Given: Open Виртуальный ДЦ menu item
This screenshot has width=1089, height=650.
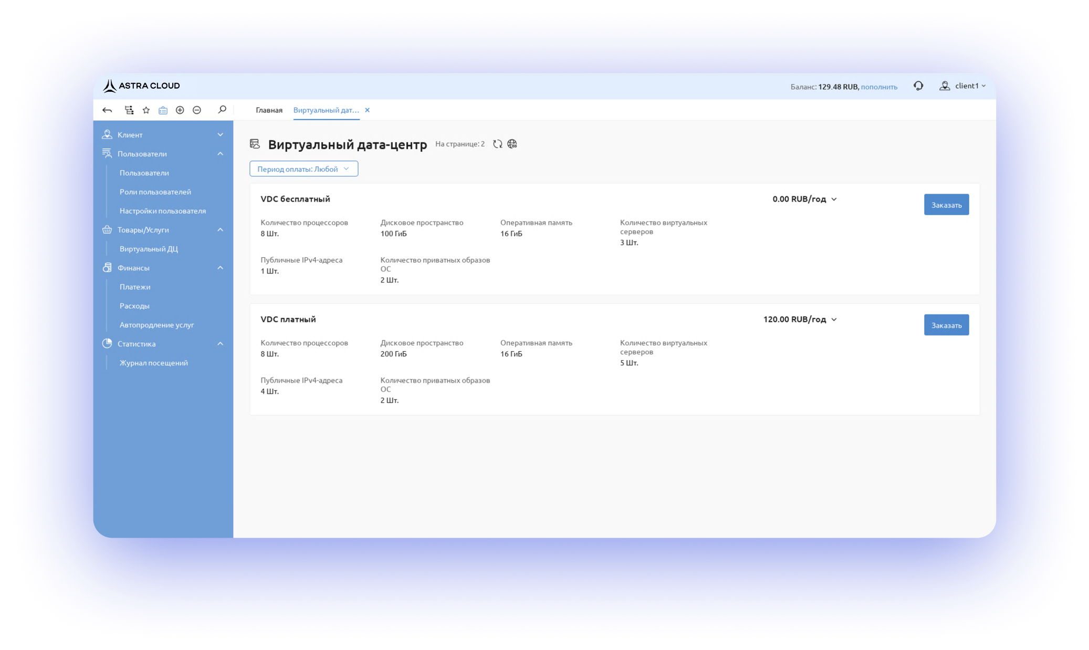Looking at the screenshot, I should (x=149, y=249).
